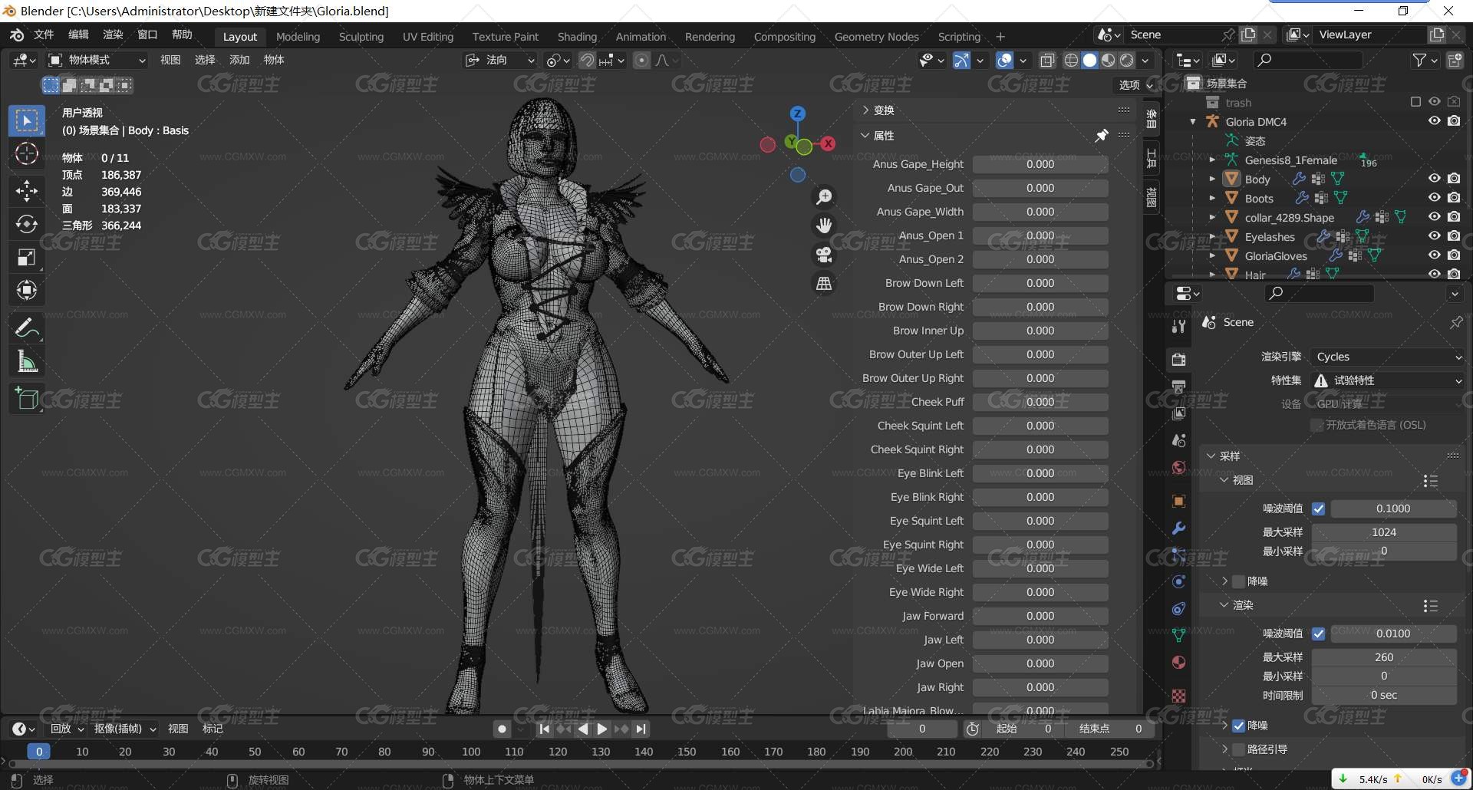Adjust Jaw Open shape key slider
The height and width of the screenshot is (790, 1473).
point(1040,663)
